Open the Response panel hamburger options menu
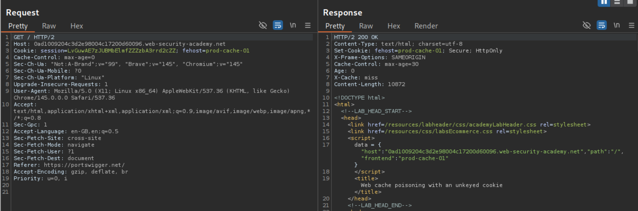The width and height of the screenshot is (638, 211). [x=631, y=25]
